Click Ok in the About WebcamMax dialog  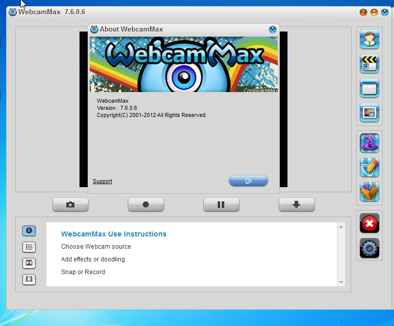[x=248, y=181]
